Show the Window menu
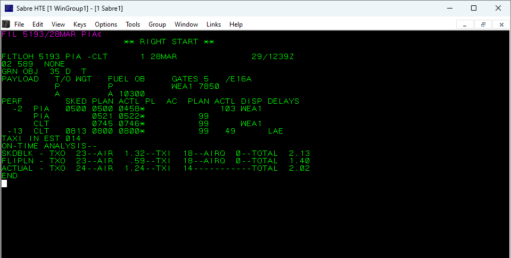This screenshot has height=258, width=511. [x=186, y=24]
